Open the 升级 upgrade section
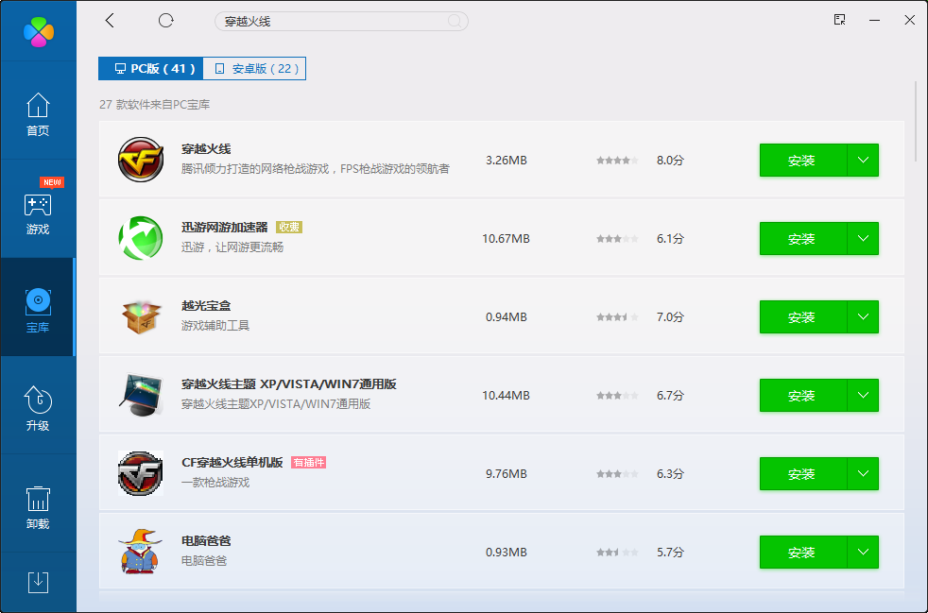 coord(38,410)
